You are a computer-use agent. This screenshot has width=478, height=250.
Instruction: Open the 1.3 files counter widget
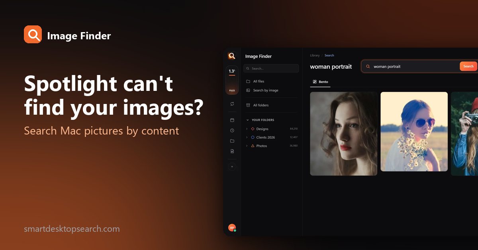pyautogui.click(x=232, y=80)
